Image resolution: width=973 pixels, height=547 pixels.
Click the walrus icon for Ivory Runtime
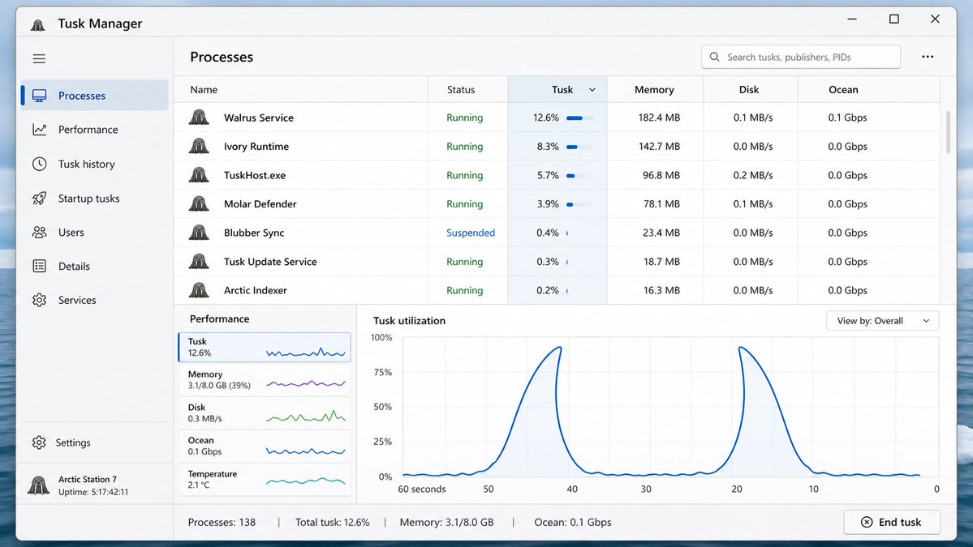pyautogui.click(x=199, y=146)
